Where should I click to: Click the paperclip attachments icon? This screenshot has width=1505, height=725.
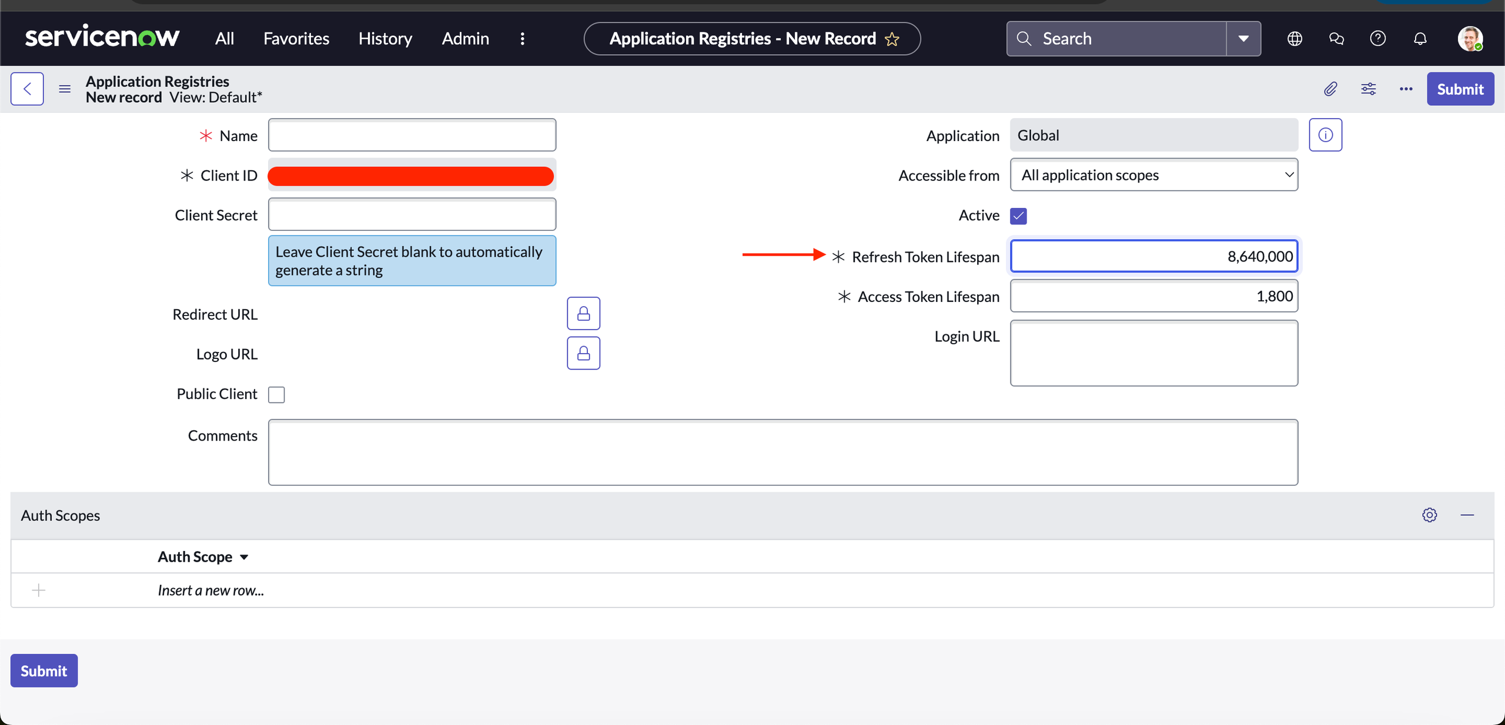(x=1330, y=89)
